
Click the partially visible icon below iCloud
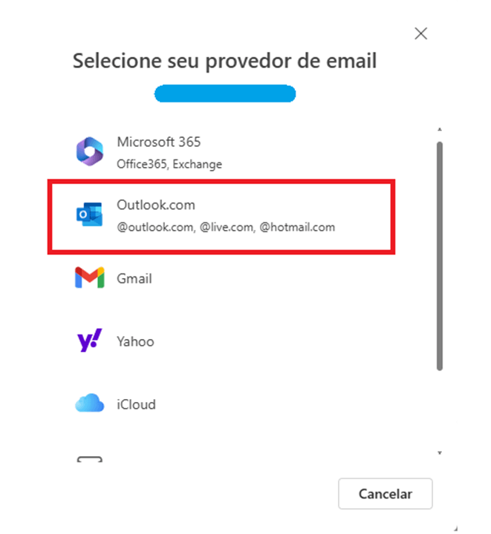pyautogui.click(x=90, y=459)
